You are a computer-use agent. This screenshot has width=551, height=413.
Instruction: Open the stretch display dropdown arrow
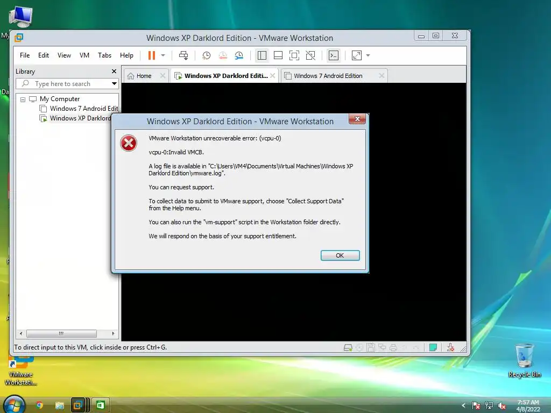point(368,55)
